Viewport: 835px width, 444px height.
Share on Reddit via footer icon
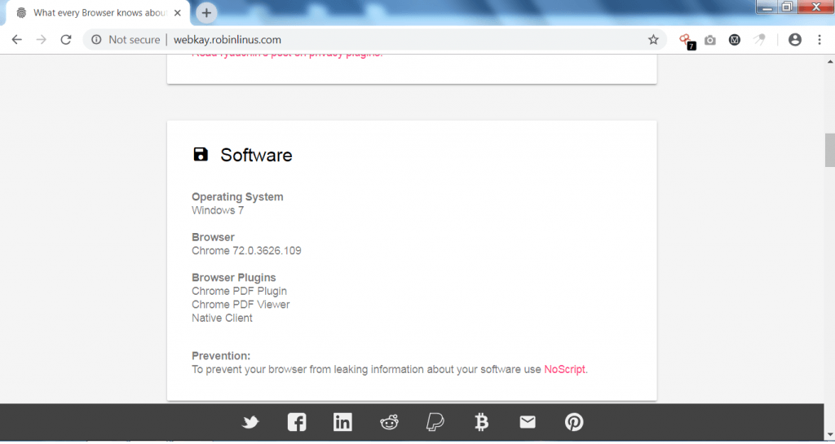click(389, 422)
